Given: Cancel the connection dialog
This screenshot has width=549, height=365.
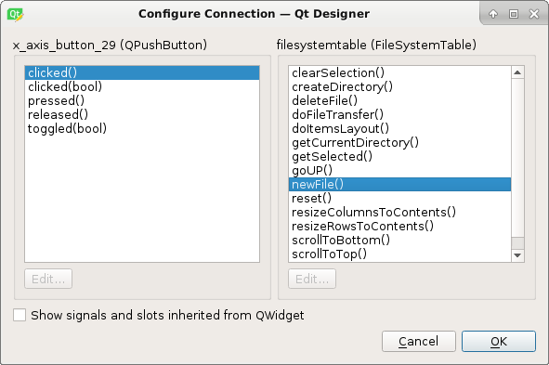Looking at the screenshot, I should click(419, 341).
